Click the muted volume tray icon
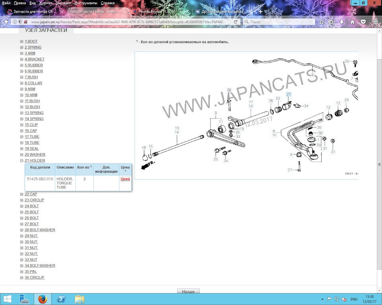This screenshot has width=382, height=305. point(344,299)
